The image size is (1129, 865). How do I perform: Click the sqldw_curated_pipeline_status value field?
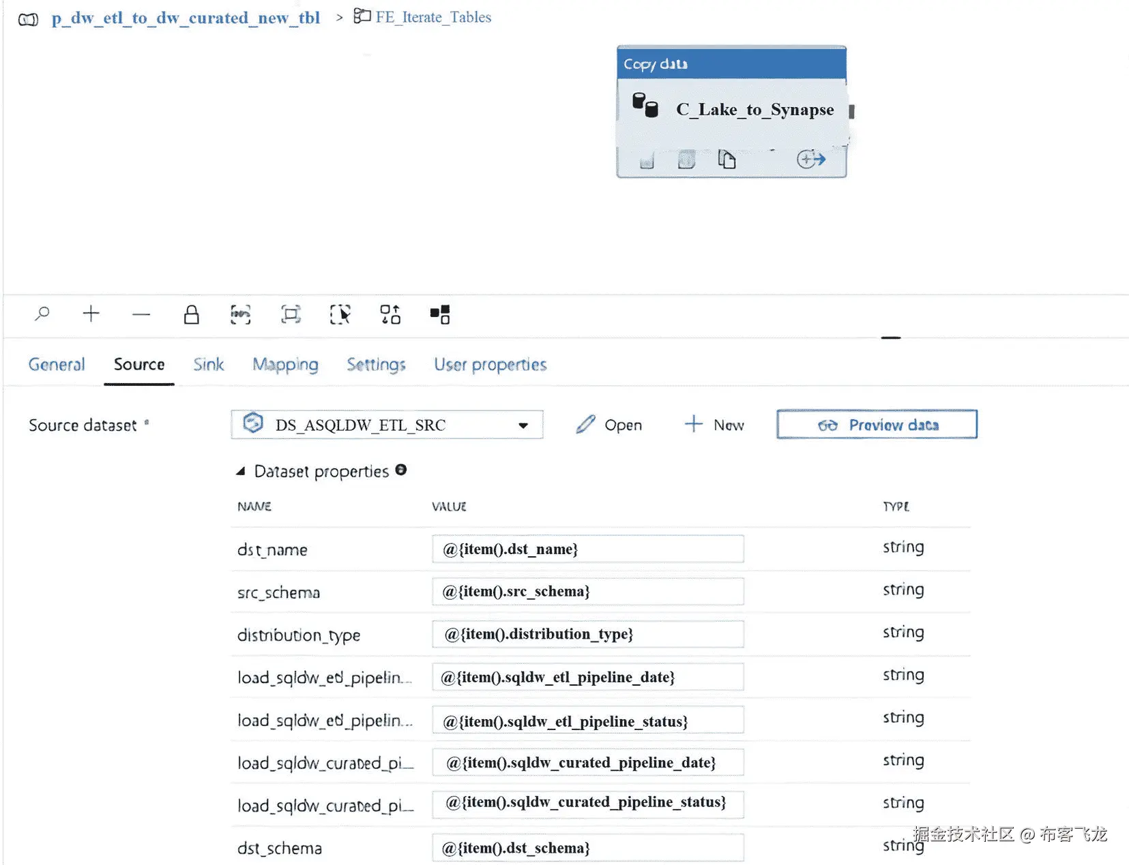click(x=587, y=804)
